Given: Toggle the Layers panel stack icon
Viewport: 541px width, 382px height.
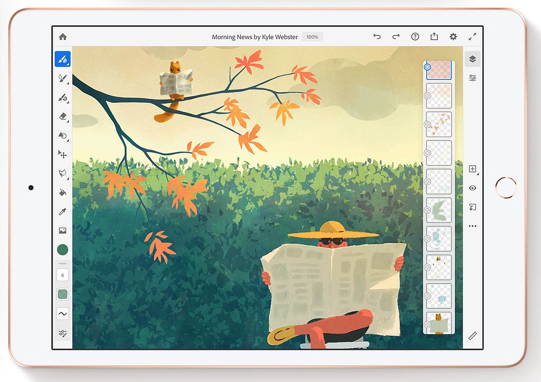Looking at the screenshot, I should [x=473, y=59].
